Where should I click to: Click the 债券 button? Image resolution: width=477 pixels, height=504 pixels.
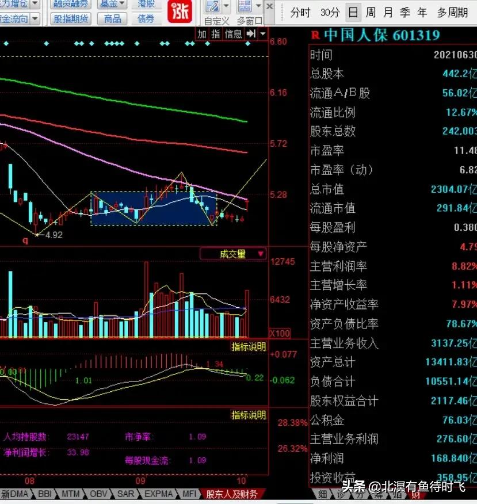(x=146, y=19)
